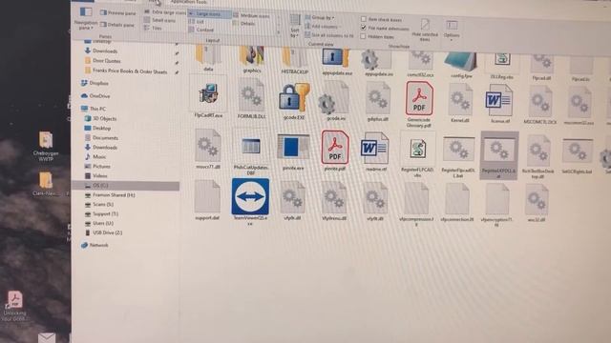Choose Small icons layout
The height and width of the screenshot is (343, 611).
159,20
